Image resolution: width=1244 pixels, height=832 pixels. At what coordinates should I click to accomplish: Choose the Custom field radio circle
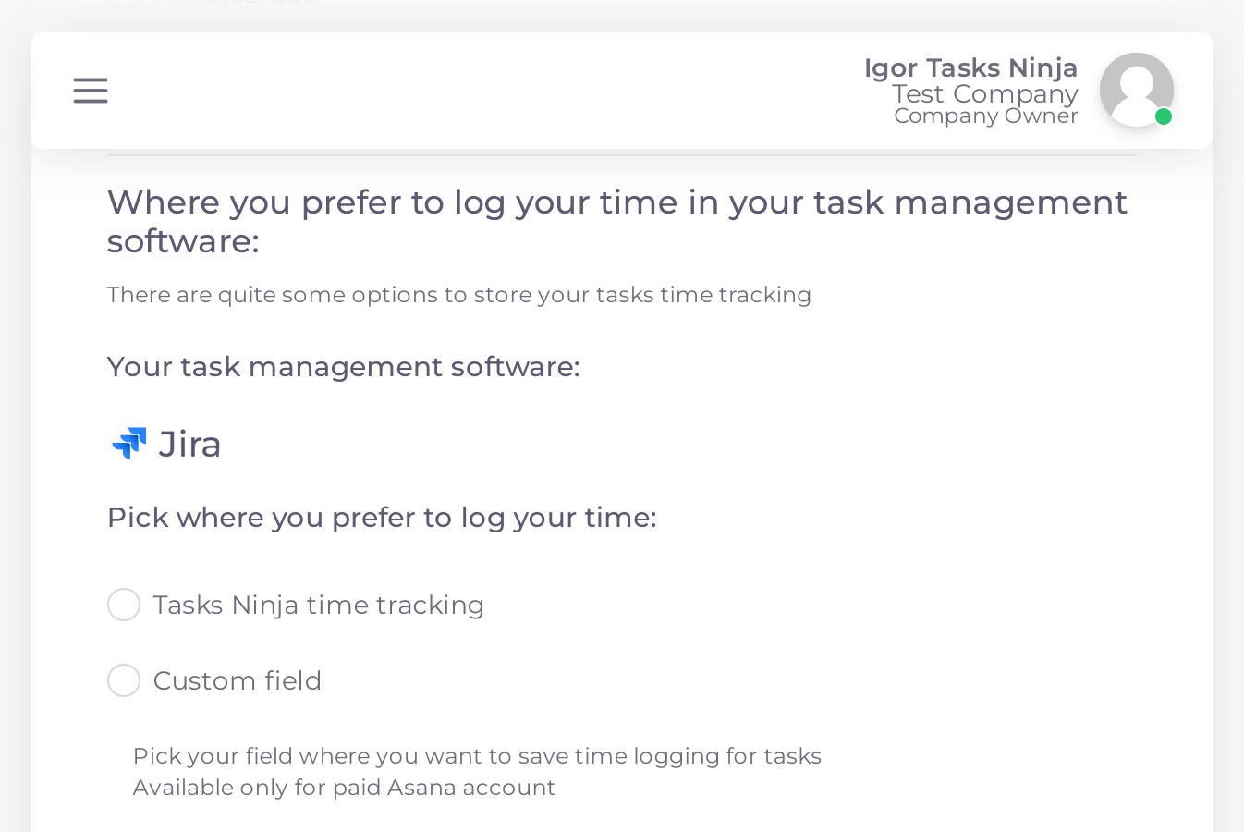click(x=124, y=680)
